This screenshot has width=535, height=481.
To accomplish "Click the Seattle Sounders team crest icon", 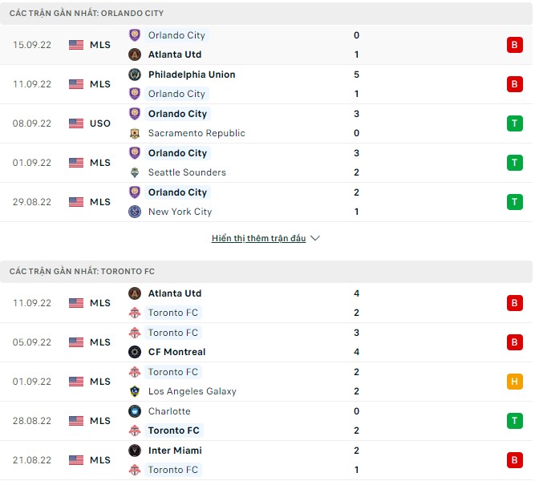I will click(135, 172).
